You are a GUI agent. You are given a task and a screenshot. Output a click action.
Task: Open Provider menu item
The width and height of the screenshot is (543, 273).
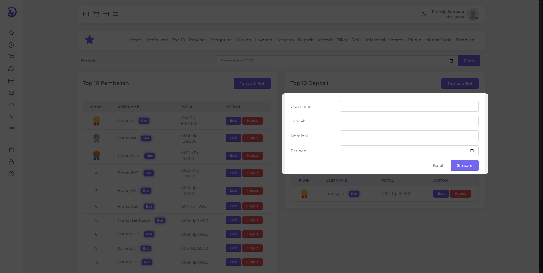tap(198, 40)
